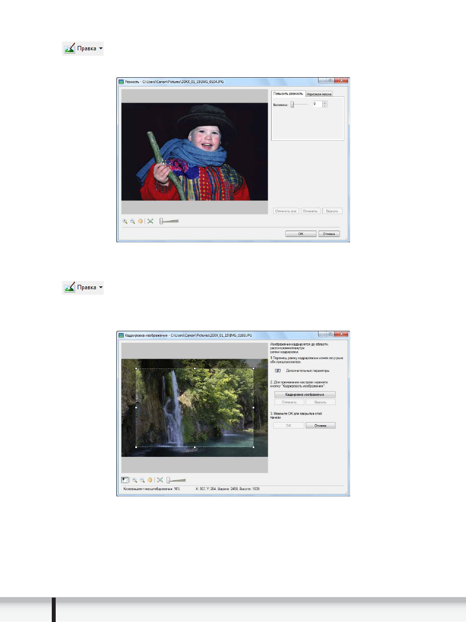Screen dimensions: 466x622
Task: Close the Резкость window
Action: pyautogui.click(x=341, y=81)
